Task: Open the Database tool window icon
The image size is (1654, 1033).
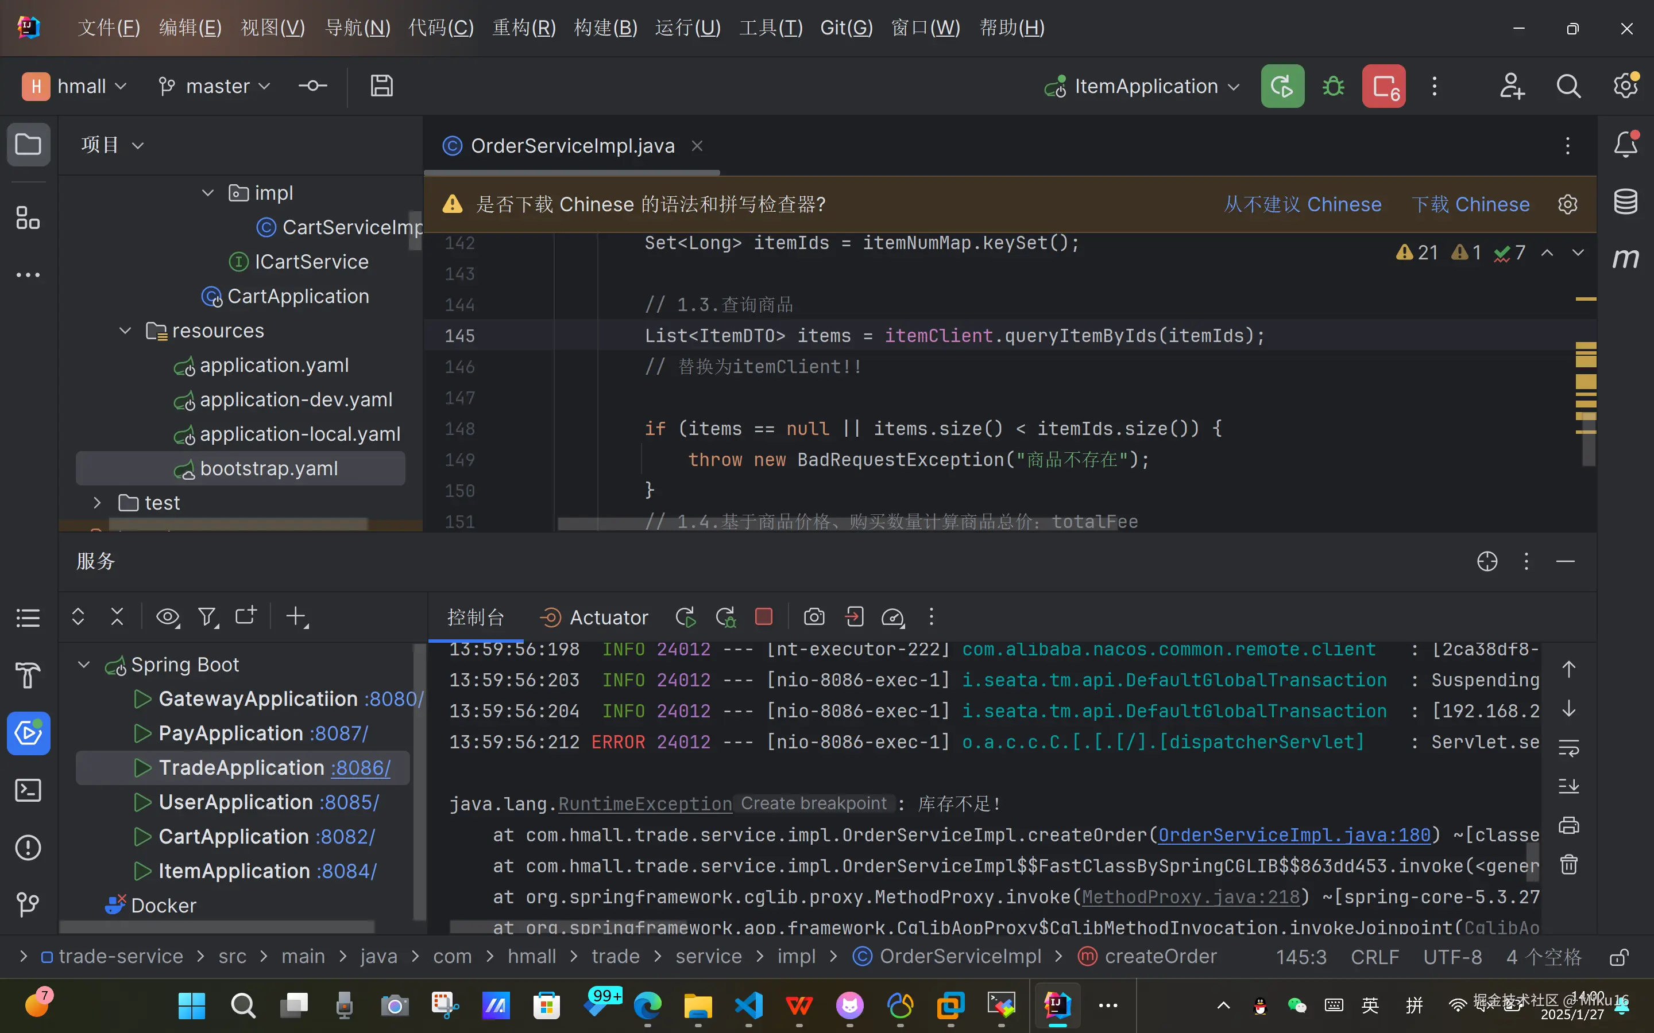Action: click(x=1625, y=201)
